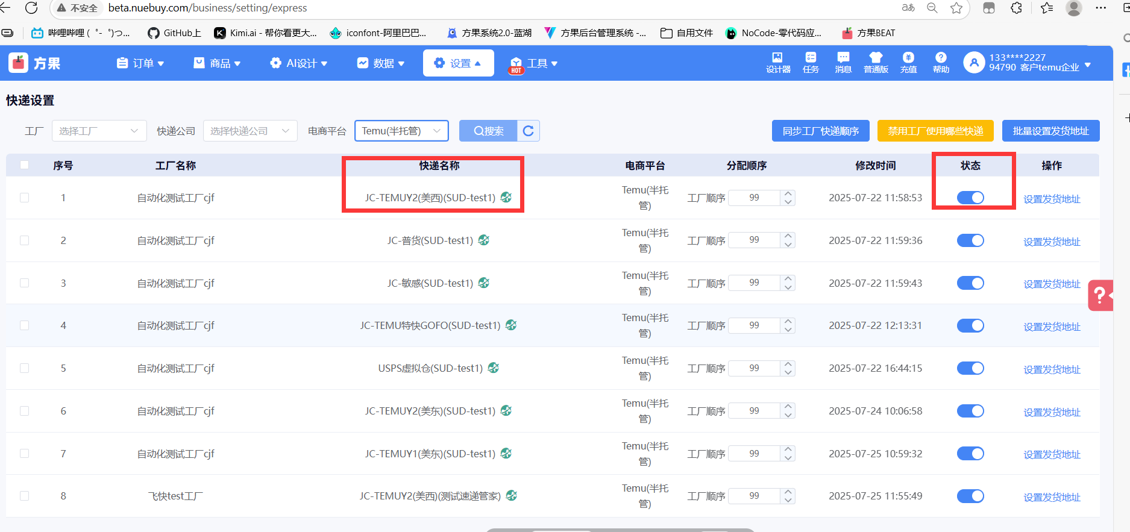Click the refresh icon beside 搜索

pos(529,131)
